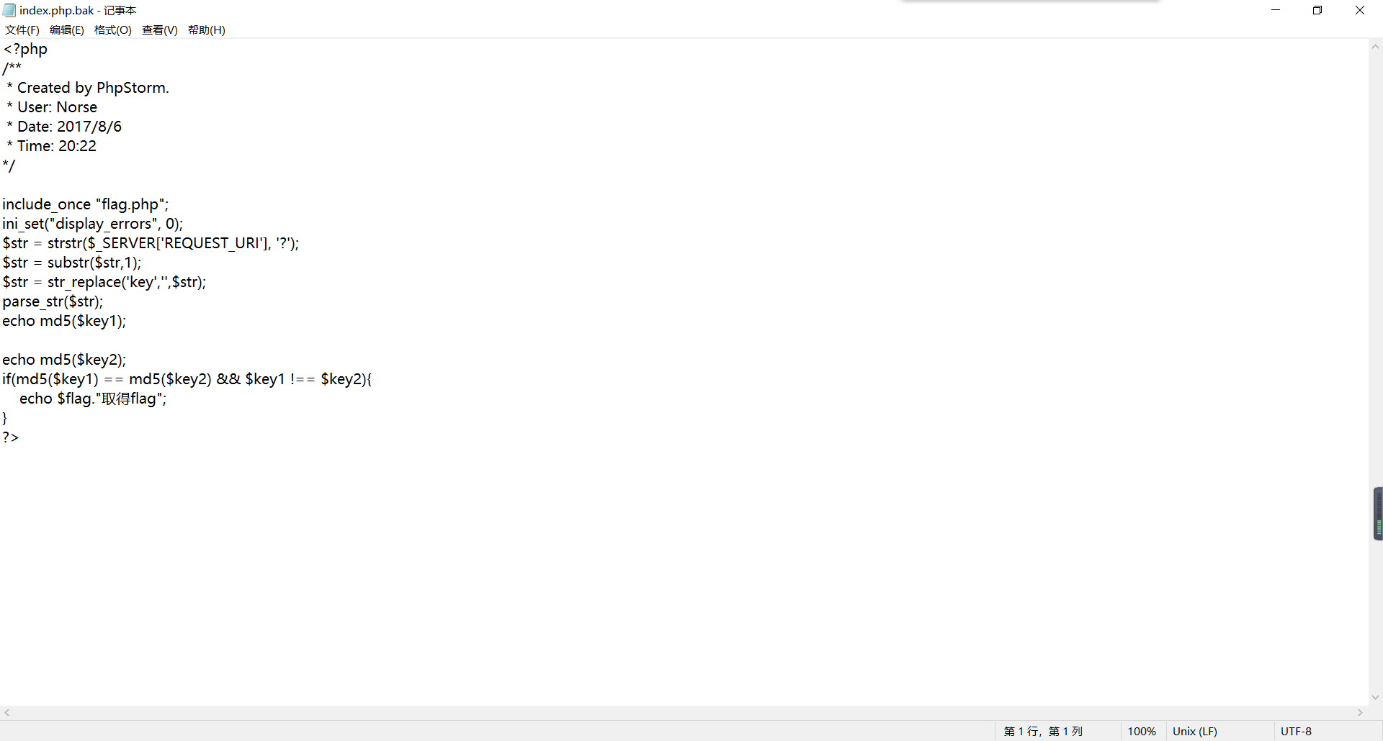Viewport: 1383px width, 741px height.
Task: Open the 编辑(E) menu
Action: (x=67, y=30)
